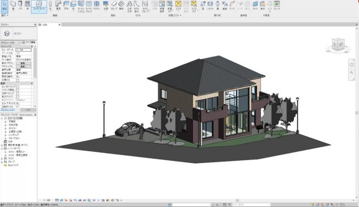Select the Roof tool icon
This screenshot has height=207, width=359.
[x=58, y=5]
